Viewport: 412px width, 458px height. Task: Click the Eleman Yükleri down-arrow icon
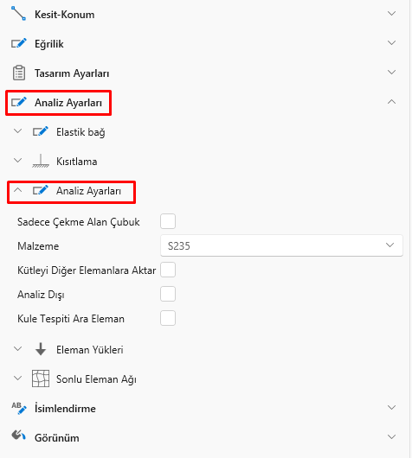(41, 349)
